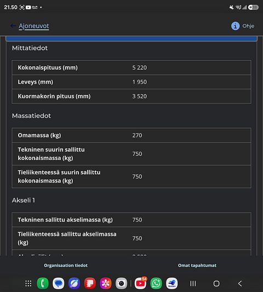
Task: Open the Ajoneuvot link
Action: (x=34, y=26)
